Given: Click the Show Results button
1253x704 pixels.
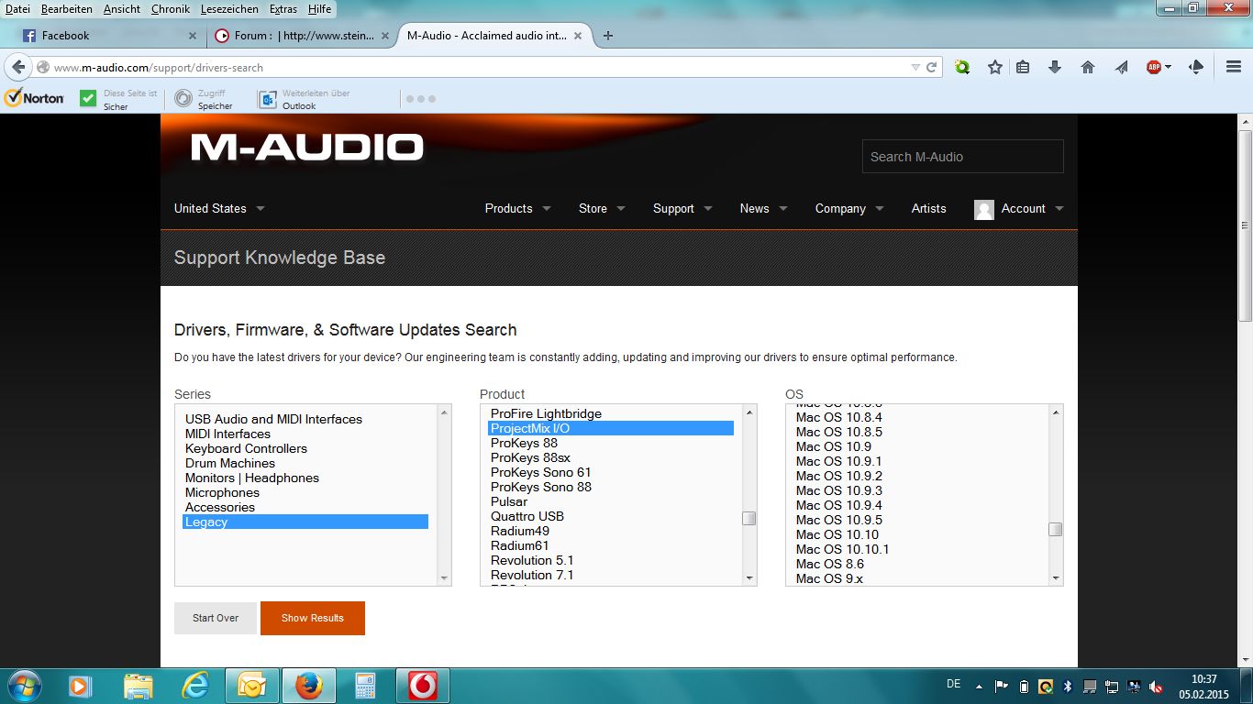Looking at the screenshot, I should [x=313, y=618].
